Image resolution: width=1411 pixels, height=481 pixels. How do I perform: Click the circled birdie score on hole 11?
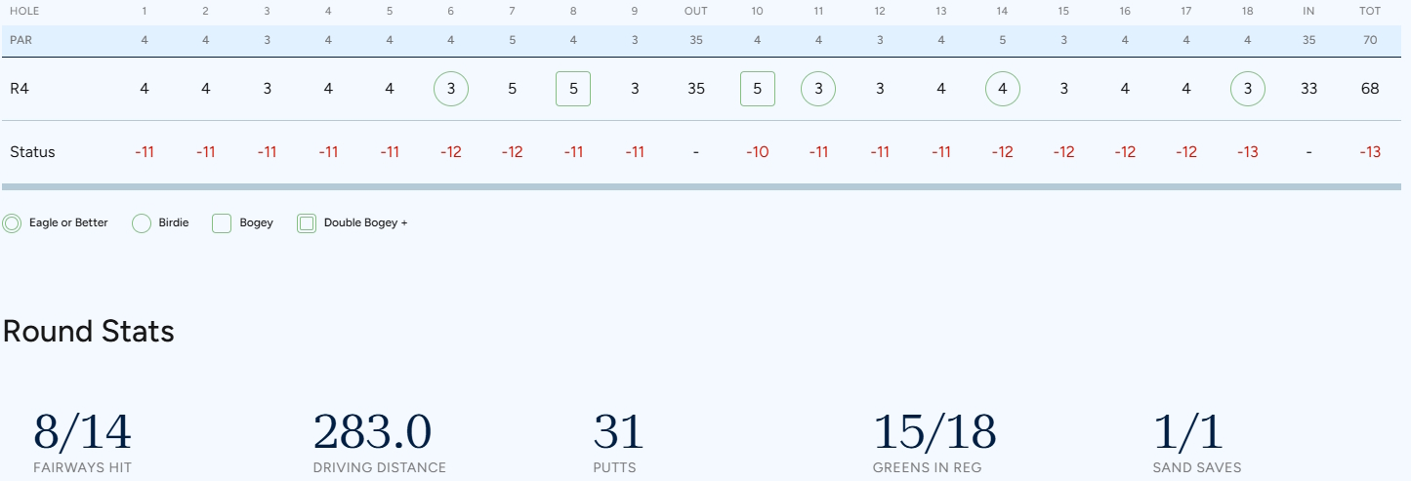pos(818,89)
